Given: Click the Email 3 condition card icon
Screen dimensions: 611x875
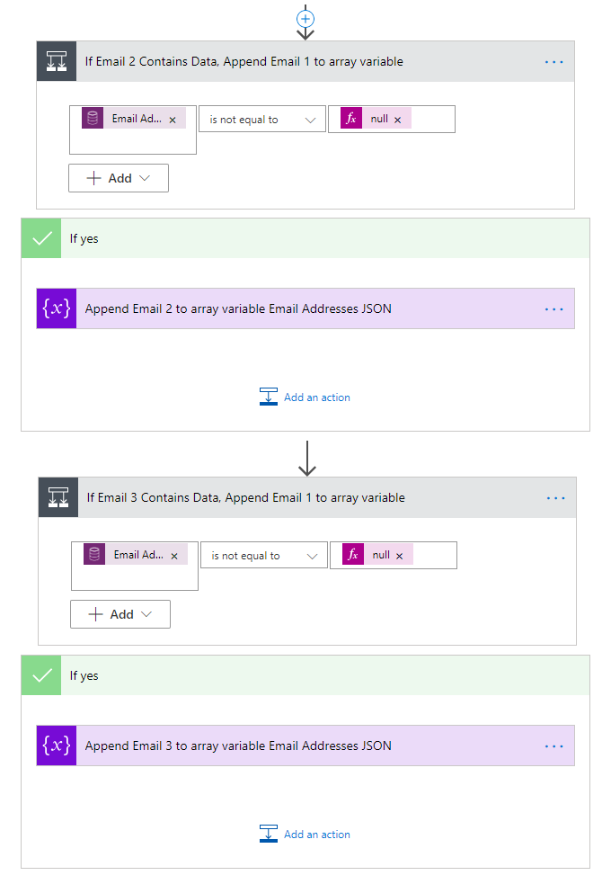Looking at the screenshot, I should pyautogui.click(x=58, y=497).
